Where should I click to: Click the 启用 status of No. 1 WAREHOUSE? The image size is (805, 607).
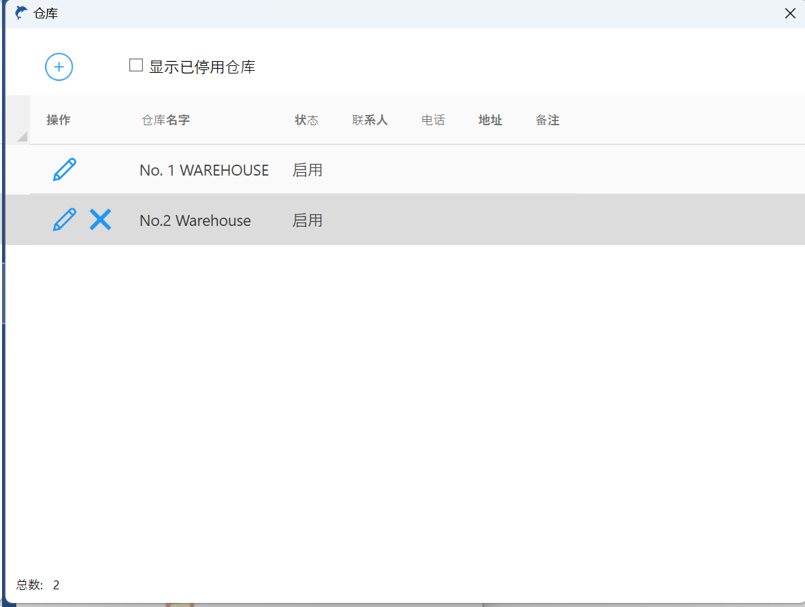click(x=308, y=170)
